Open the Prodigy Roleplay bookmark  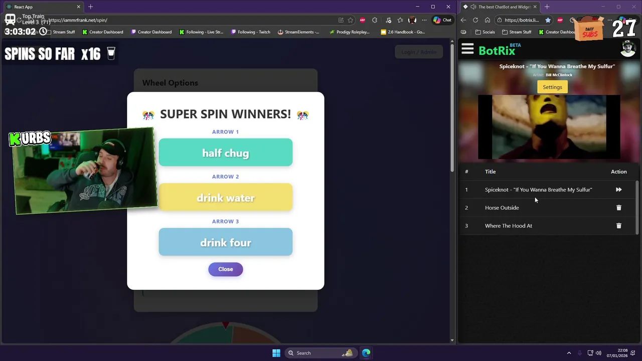click(349, 32)
